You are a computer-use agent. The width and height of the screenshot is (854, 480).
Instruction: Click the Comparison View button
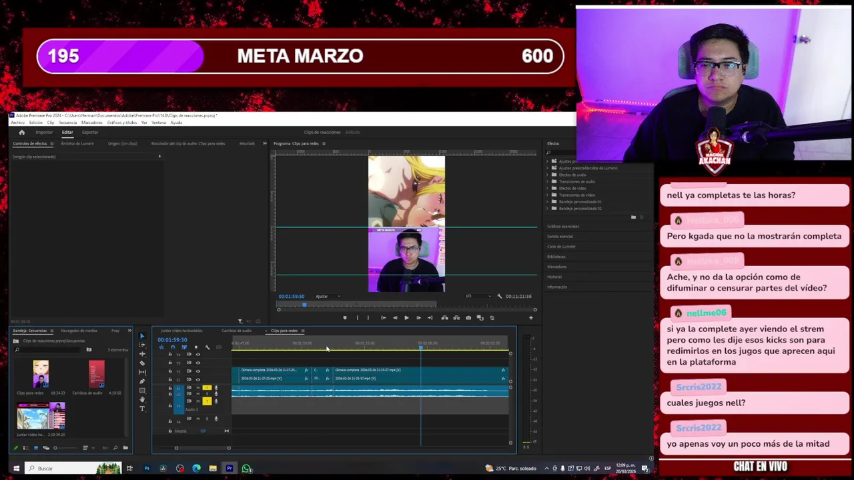[x=480, y=317]
